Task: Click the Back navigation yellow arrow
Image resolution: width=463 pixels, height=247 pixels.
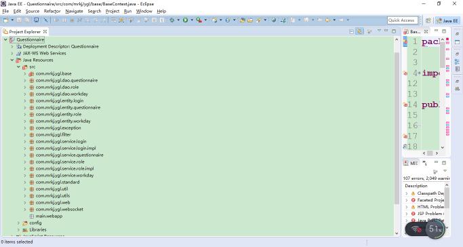Action: coord(328,20)
